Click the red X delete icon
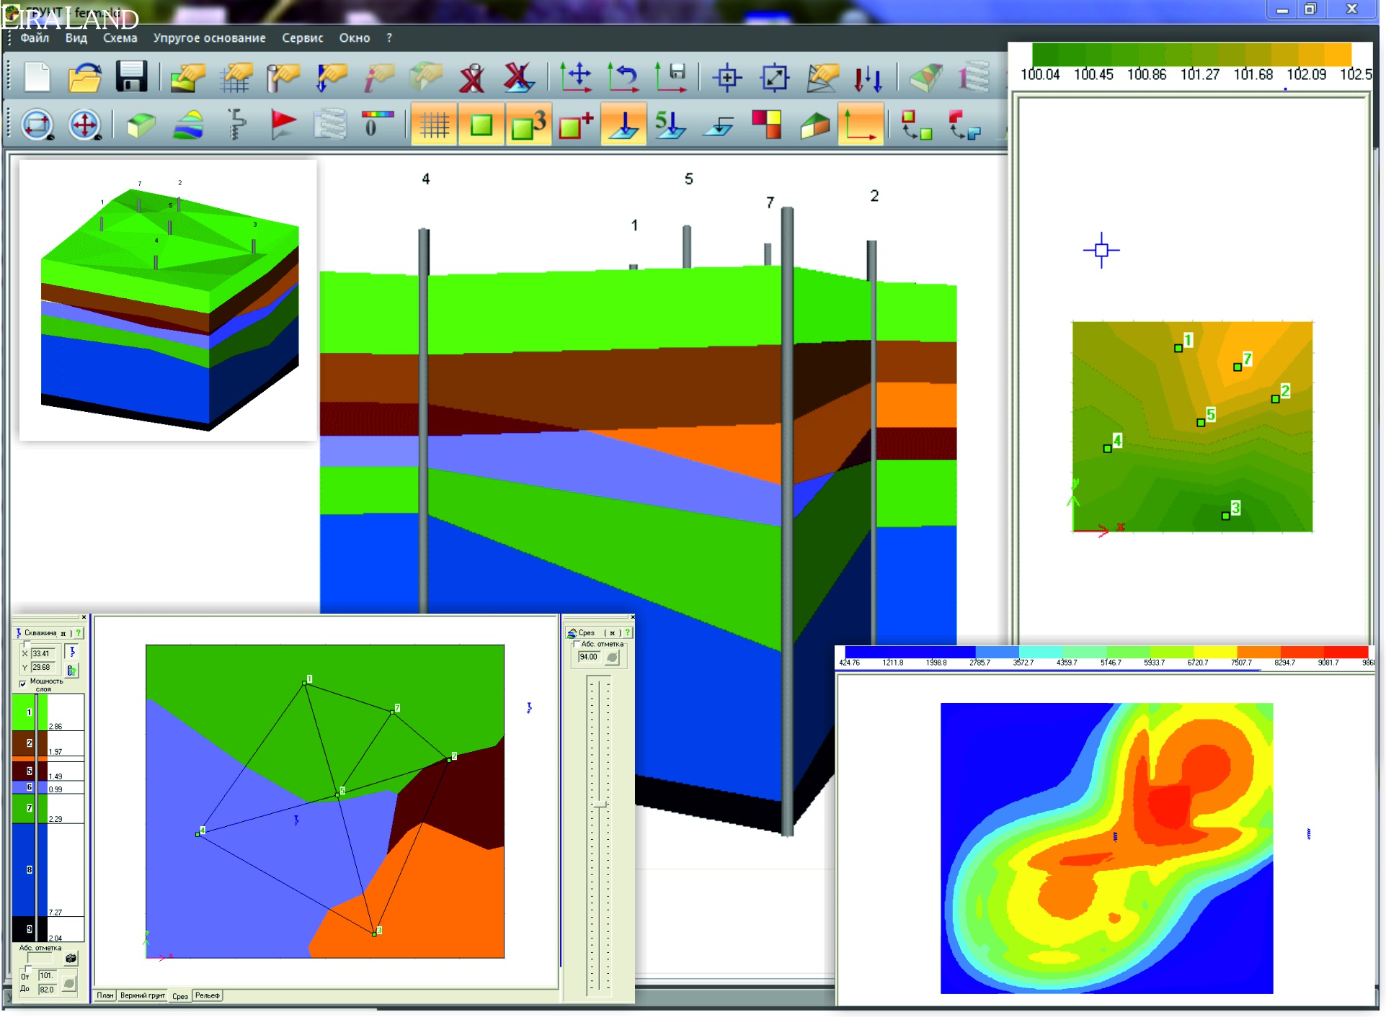Screen dimensions: 1386x1017 click(x=472, y=77)
